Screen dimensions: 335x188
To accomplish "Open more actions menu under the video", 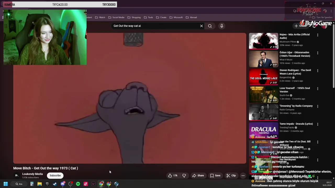I will [x=243, y=175].
